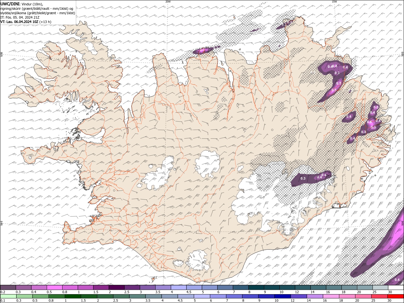The image size is (404, 303).
Task: Click the lilac lower swatch between 14 and 16
Action: coord(315,296)
